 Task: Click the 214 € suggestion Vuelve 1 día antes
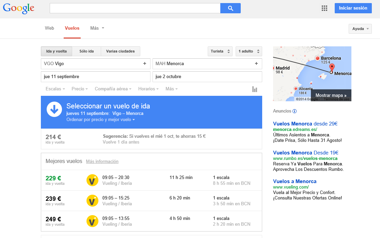tap(152, 139)
